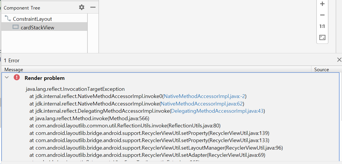Close the error issue panel

pyautogui.click(x=339, y=60)
